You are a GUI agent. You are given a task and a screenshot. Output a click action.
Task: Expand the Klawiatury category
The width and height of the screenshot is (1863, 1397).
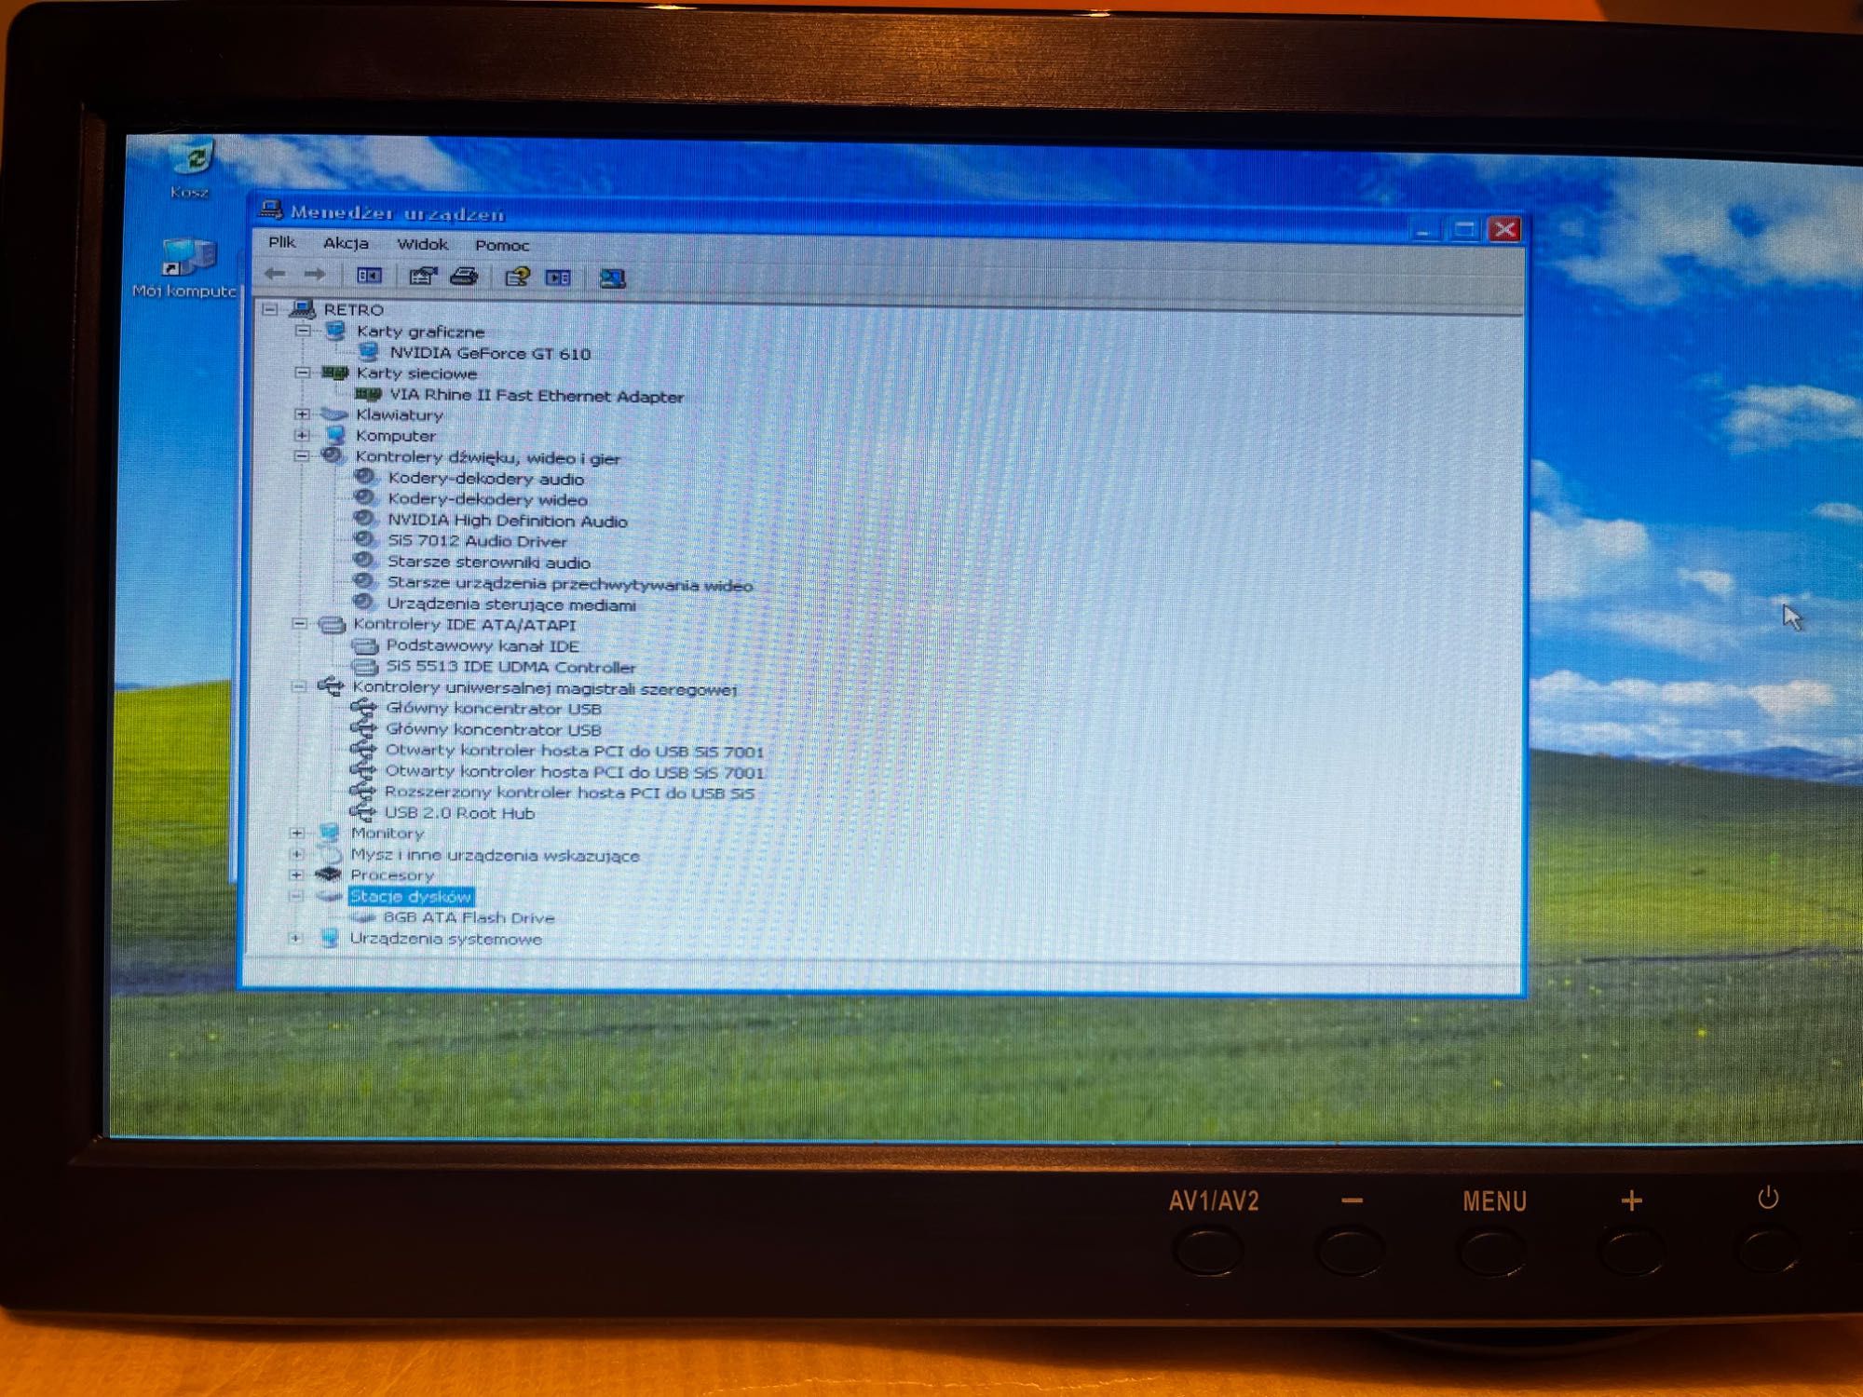pyautogui.click(x=302, y=414)
